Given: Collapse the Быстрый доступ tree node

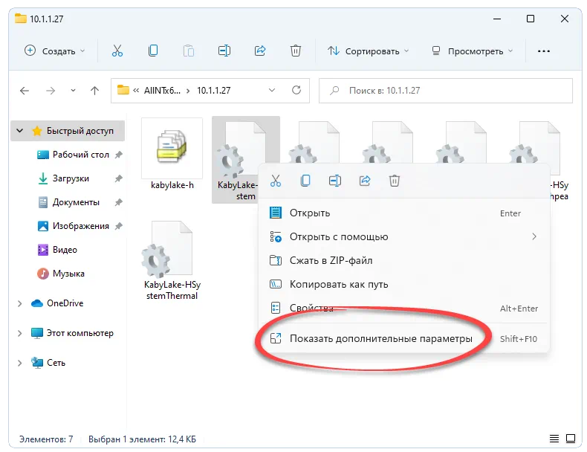Looking at the screenshot, I should (x=20, y=131).
